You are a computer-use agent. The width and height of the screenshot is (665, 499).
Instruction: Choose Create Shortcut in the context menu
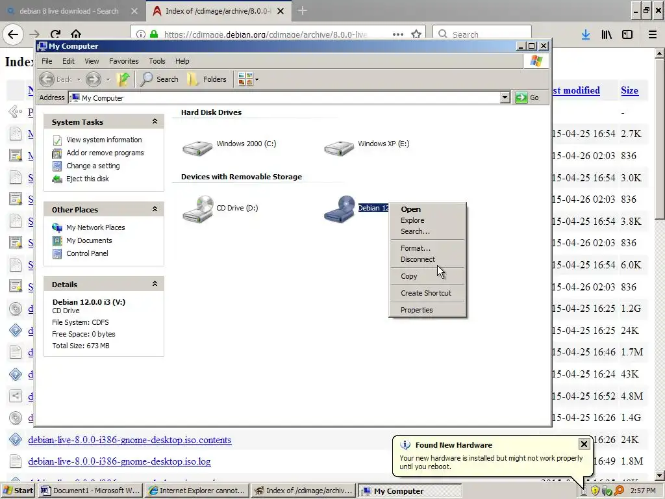[x=426, y=293]
